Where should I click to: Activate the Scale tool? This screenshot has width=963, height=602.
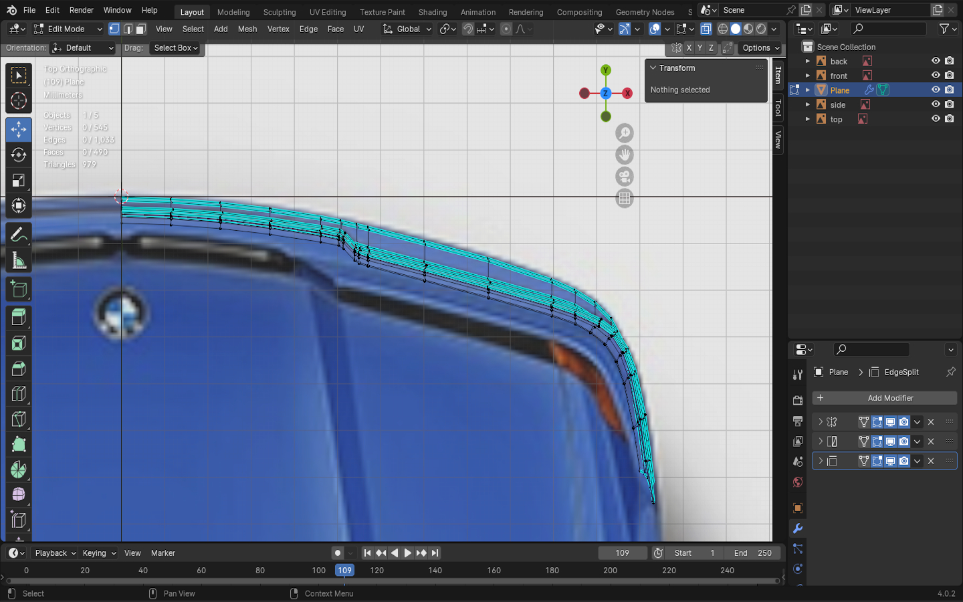pyautogui.click(x=19, y=181)
